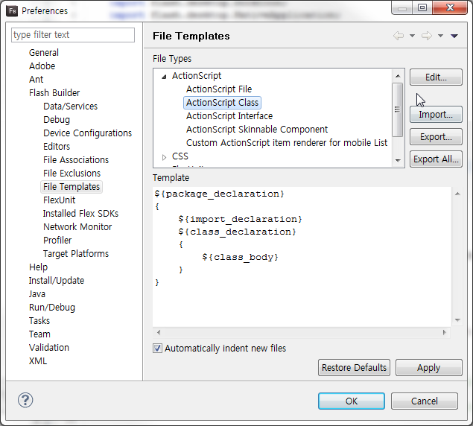Click Restore Defaults button
This screenshot has height=426, width=473.
tap(354, 367)
